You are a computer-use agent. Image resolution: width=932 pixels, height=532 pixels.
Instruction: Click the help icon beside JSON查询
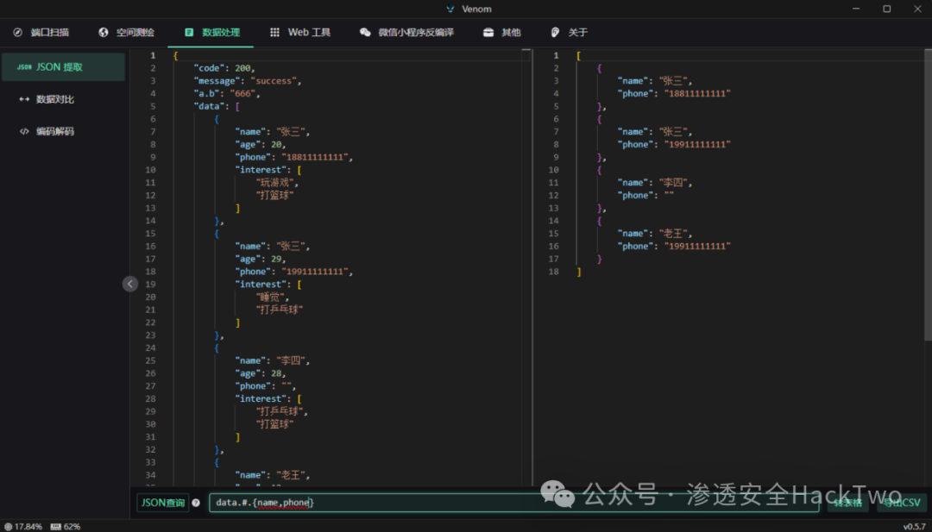(196, 503)
